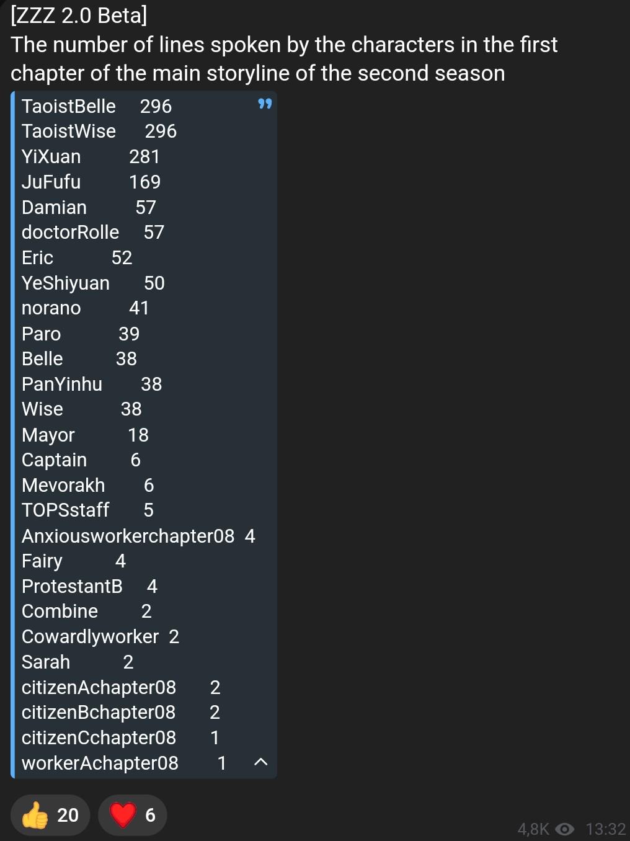Click the red heart reaction emoji
630x841 pixels.
(123, 815)
